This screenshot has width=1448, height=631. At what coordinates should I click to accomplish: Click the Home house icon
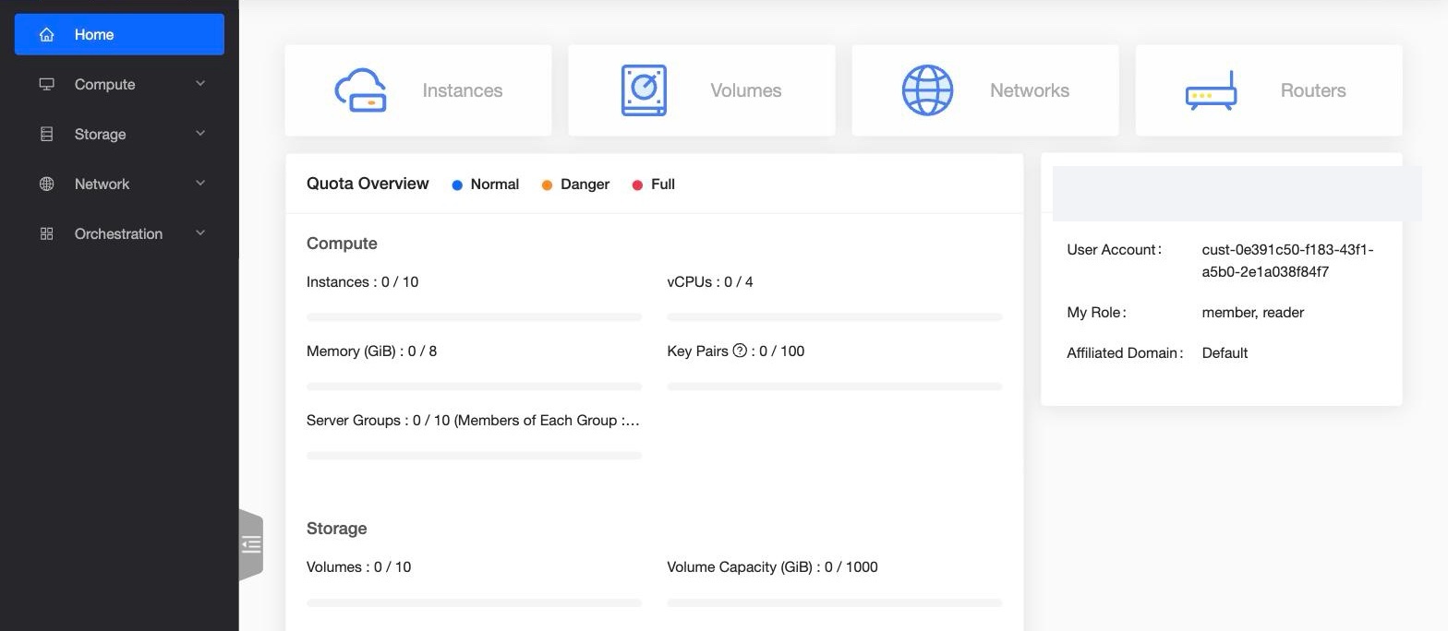point(46,34)
